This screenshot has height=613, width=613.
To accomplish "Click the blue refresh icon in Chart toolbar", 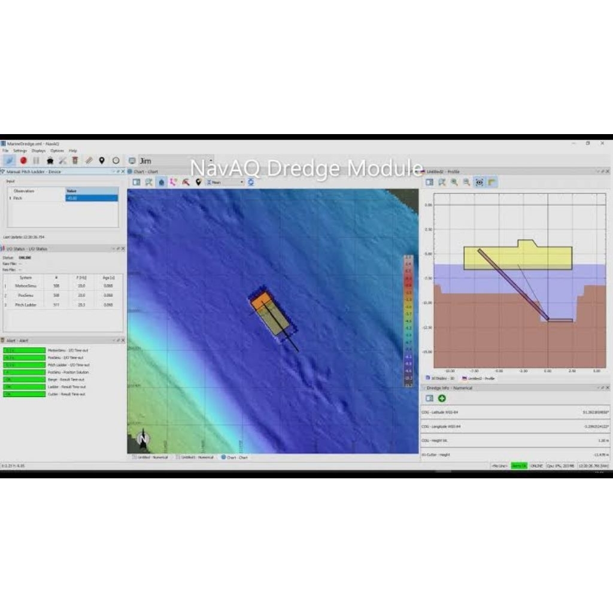I will pyautogui.click(x=251, y=182).
